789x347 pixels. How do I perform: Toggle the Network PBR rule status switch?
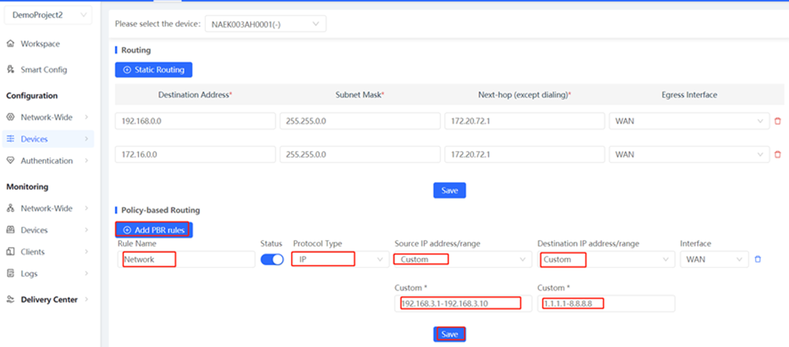[272, 259]
